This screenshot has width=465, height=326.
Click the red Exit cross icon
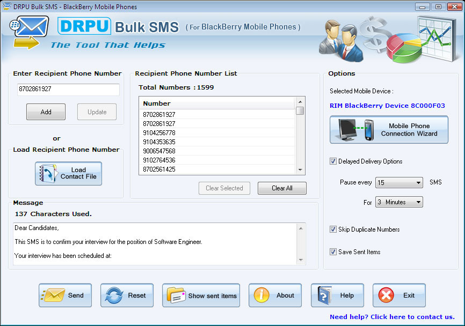coord(386,295)
